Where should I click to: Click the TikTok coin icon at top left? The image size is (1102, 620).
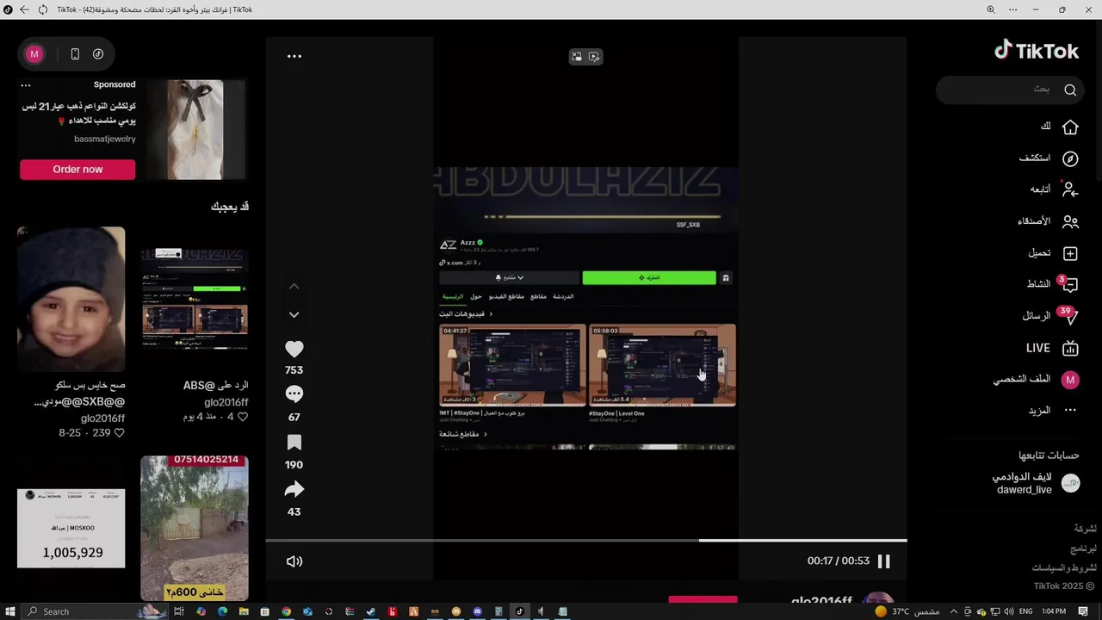click(98, 54)
